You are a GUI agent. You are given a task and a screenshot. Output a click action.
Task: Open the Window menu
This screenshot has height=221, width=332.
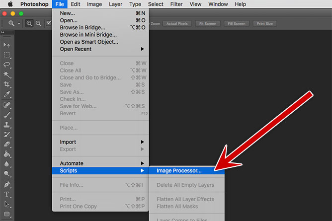(218, 4)
